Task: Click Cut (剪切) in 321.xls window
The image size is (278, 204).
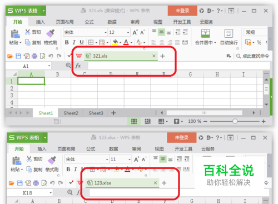Action: point(33,32)
